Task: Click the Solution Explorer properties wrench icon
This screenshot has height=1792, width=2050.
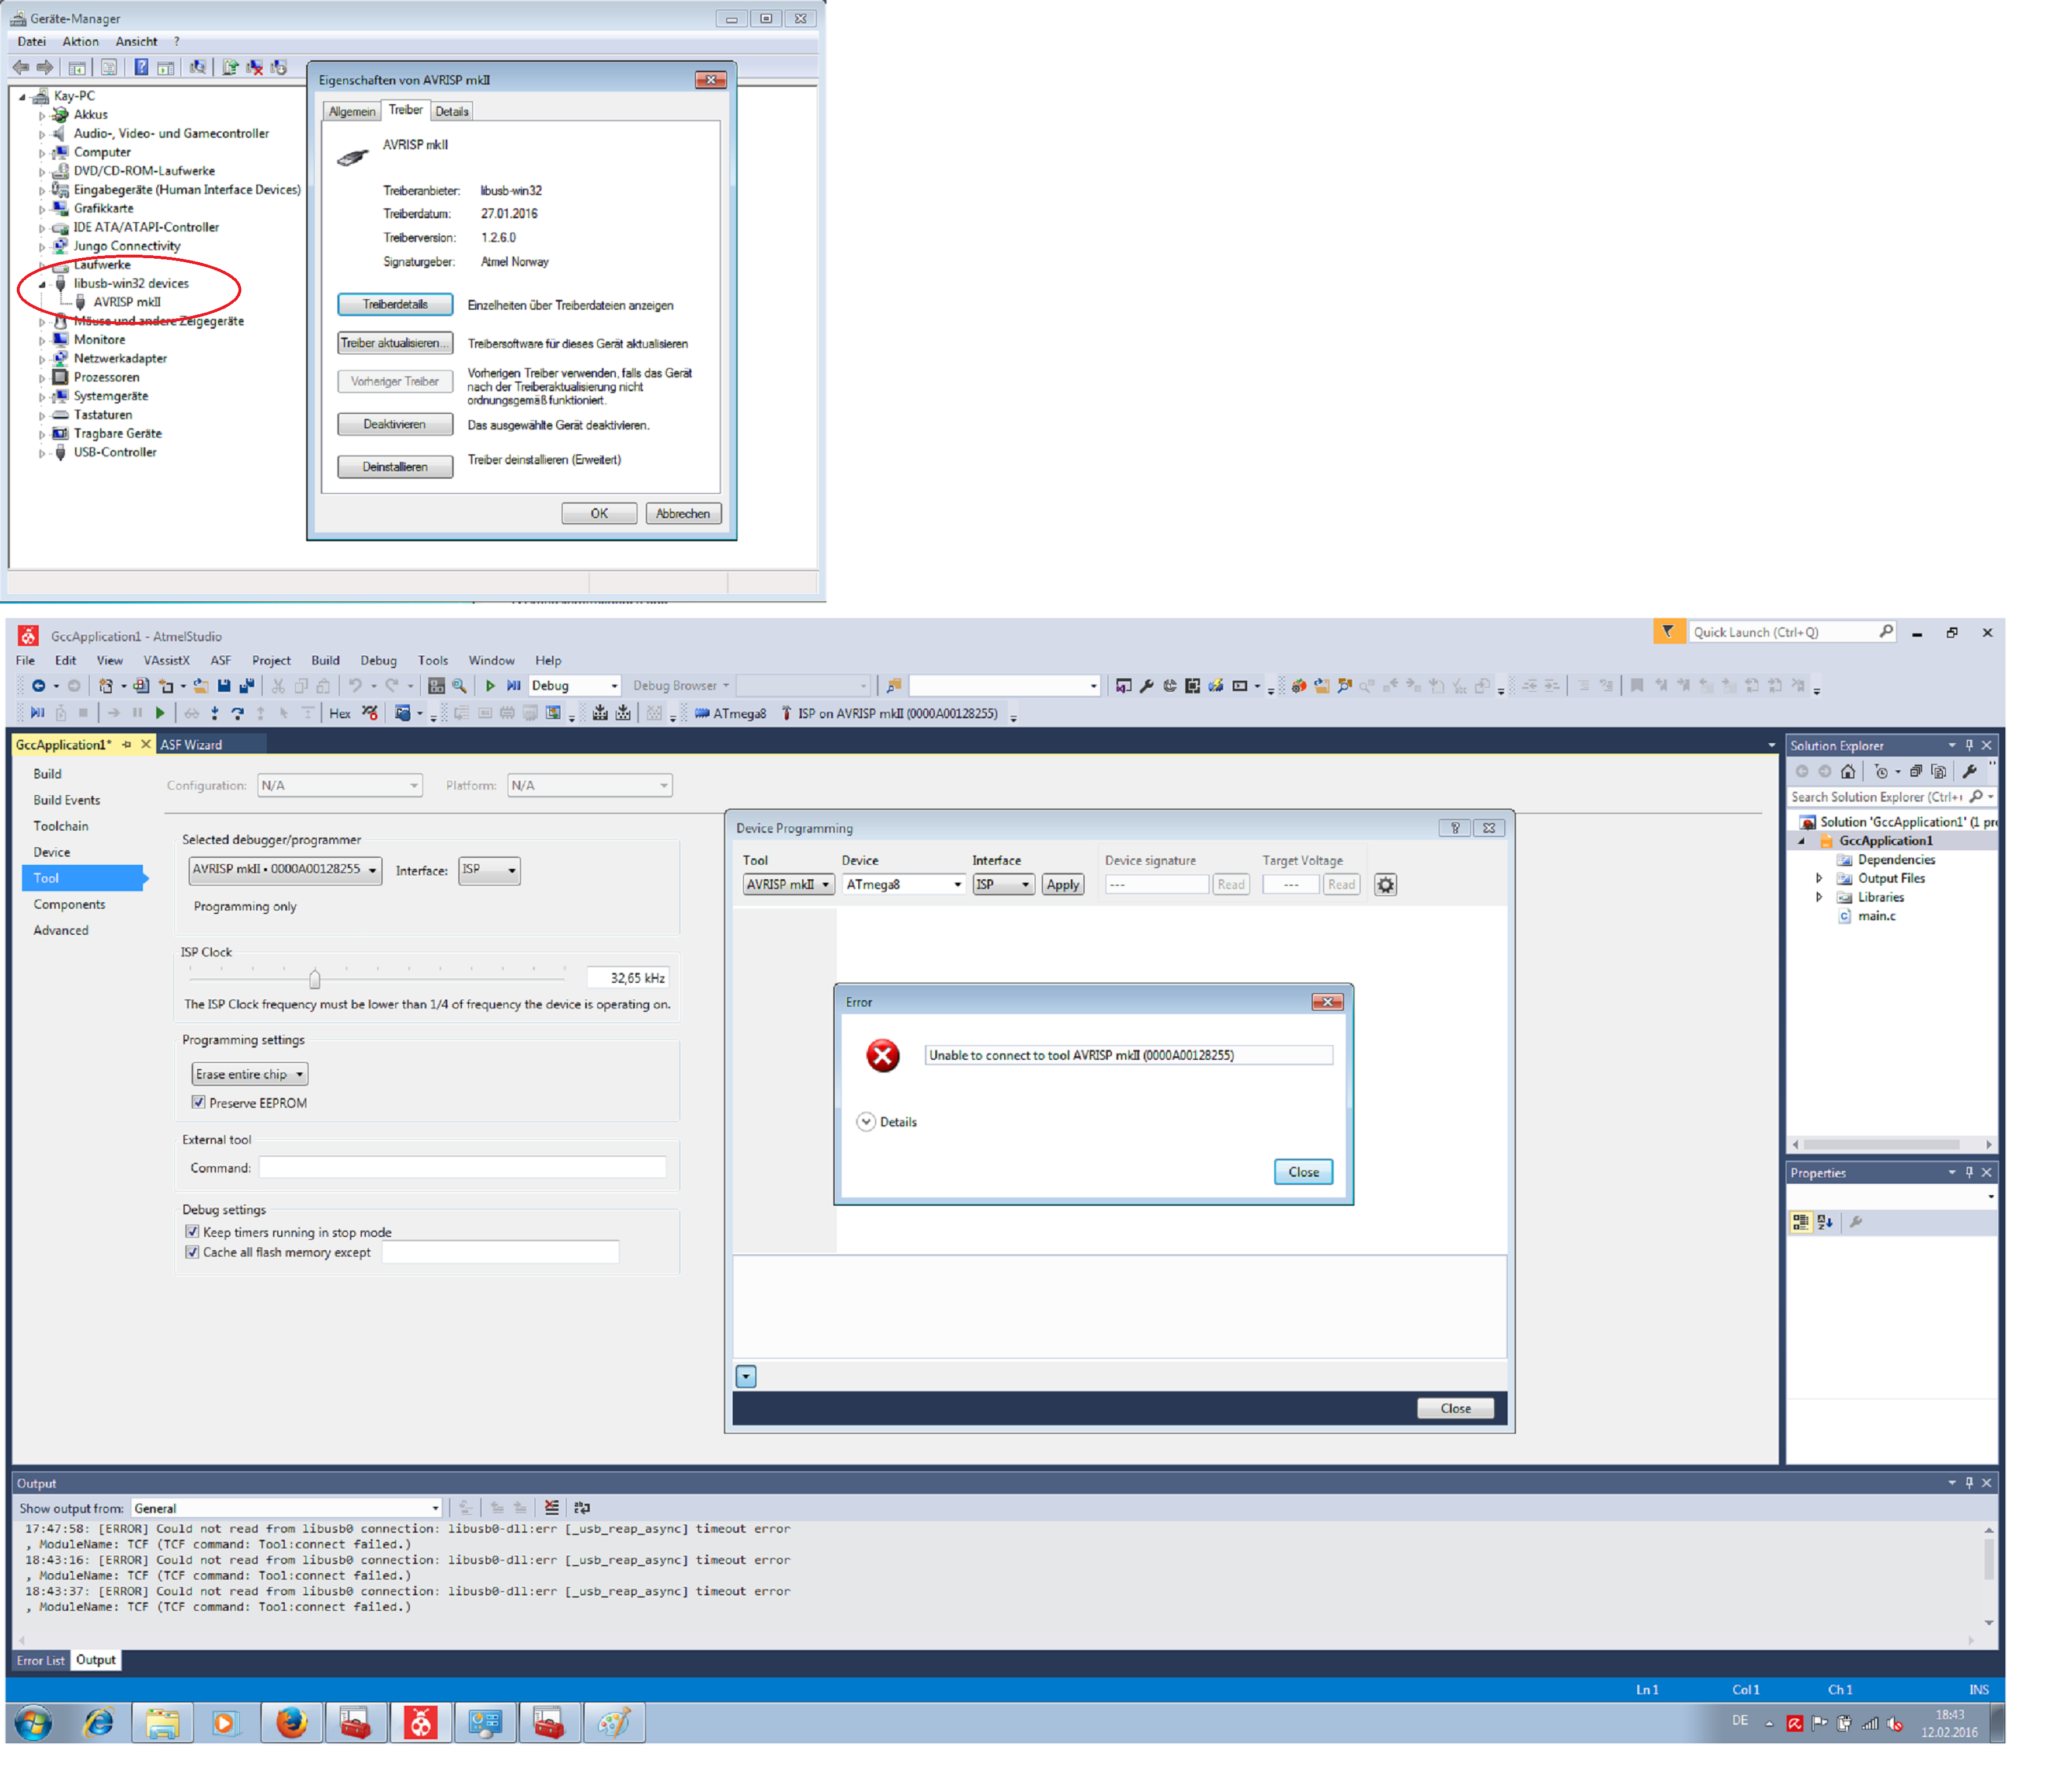Action: pyautogui.click(x=1969, y=772)
